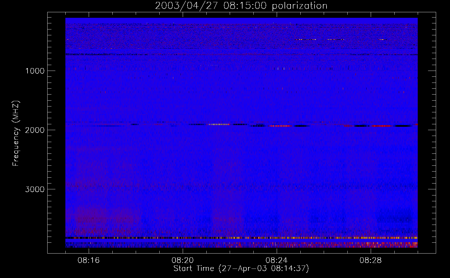Click the 'Start Time (27-Apr-03 08:14:37)' label
450x278 pixels.
coord(241,269)
